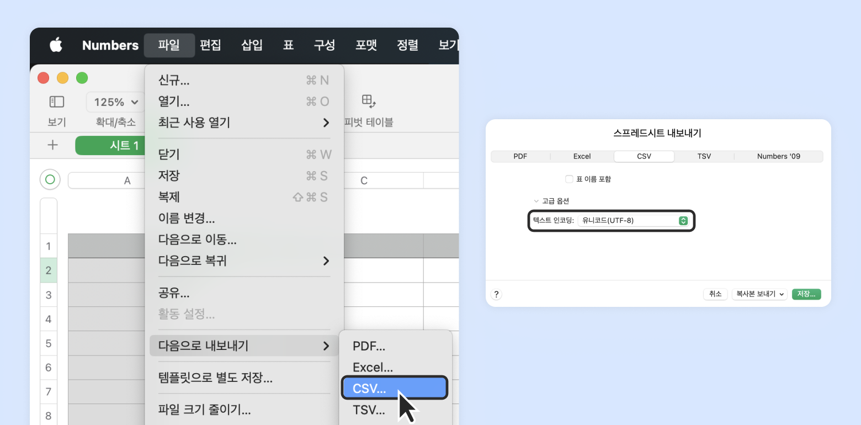Add a new sheet with plus icon
This screenshot has width=861, height=425.
pos(52,145)
